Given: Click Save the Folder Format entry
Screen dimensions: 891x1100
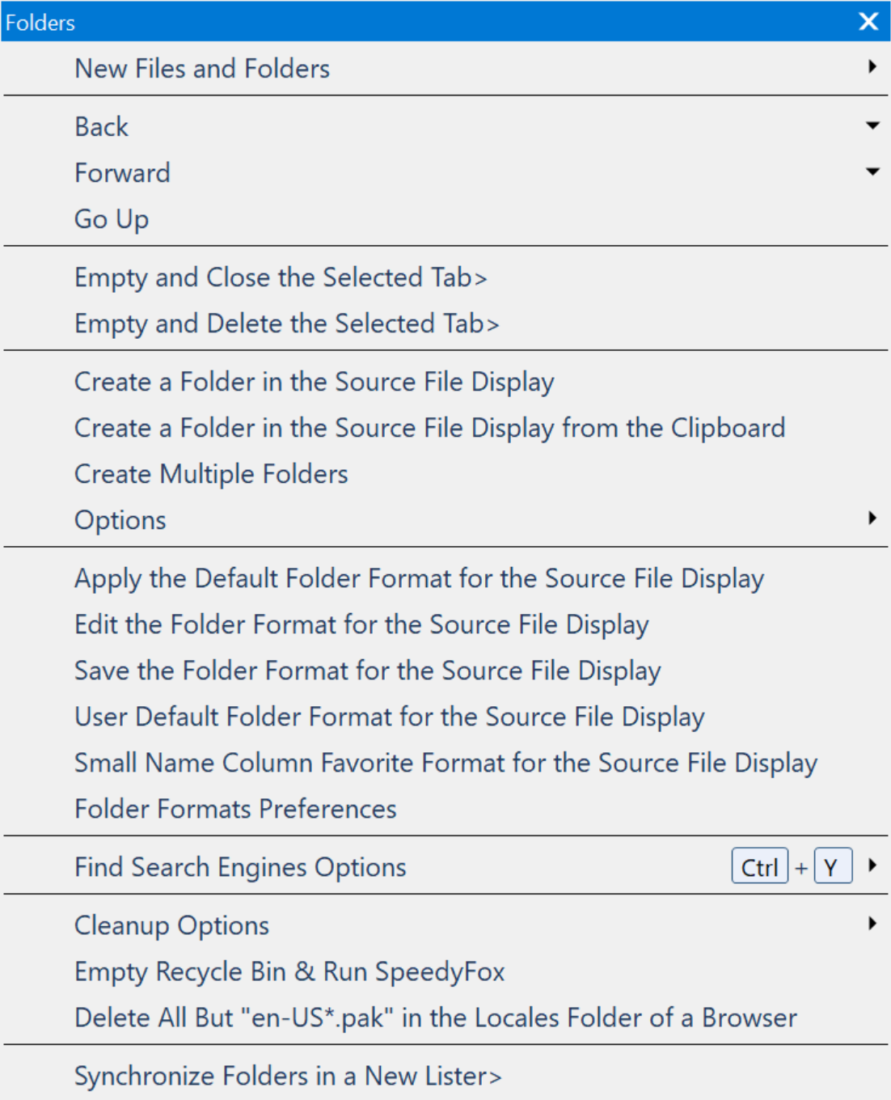Looking at the screenshot, I should [x=368, y=671].
